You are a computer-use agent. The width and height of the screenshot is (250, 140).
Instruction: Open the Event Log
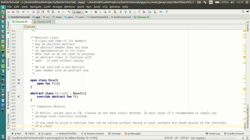point(213,133)
